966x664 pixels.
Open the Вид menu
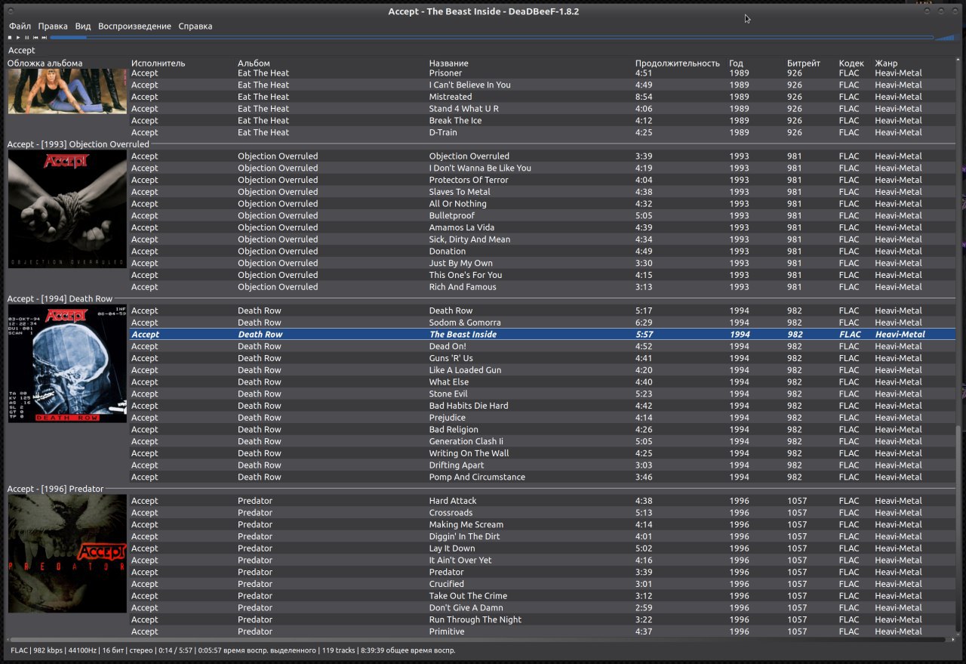[x=83, y=26]
